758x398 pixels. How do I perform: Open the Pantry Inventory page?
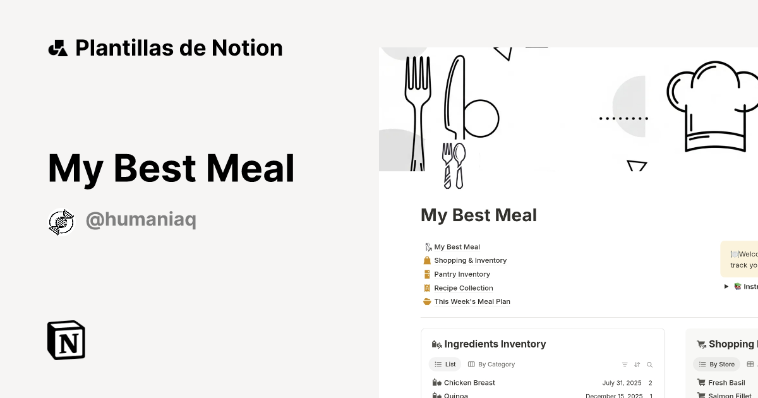click(462, 274)
